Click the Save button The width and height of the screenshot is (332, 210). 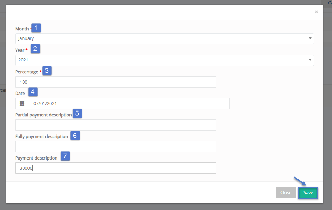308,193
